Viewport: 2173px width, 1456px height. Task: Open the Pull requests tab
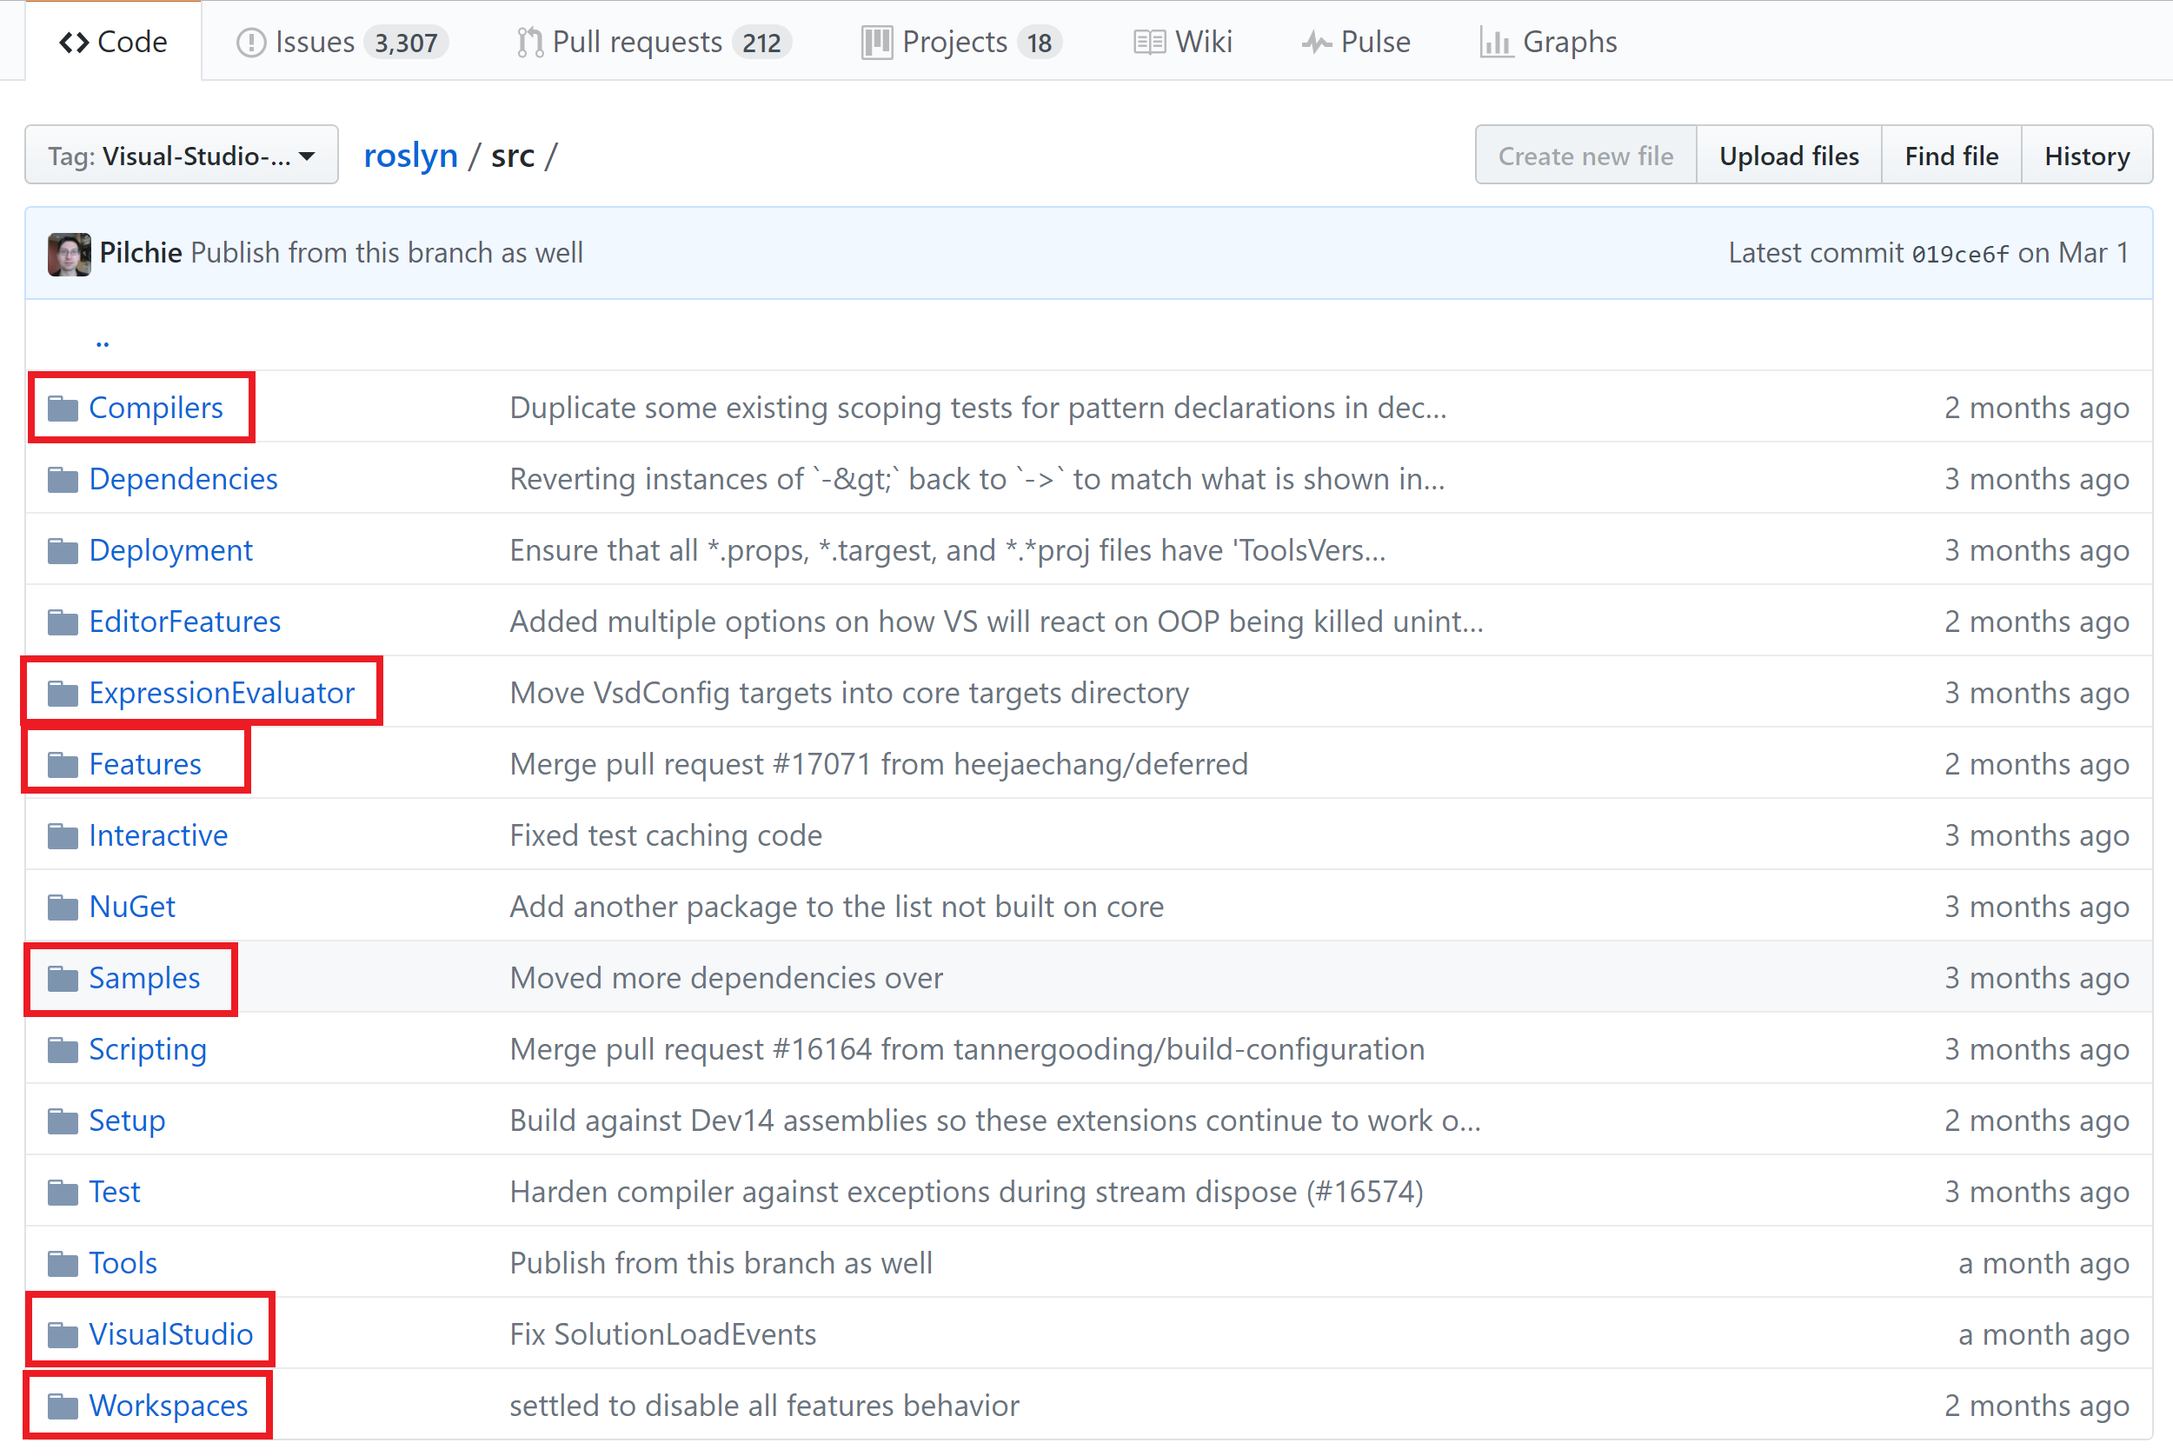tap(654, 42)
